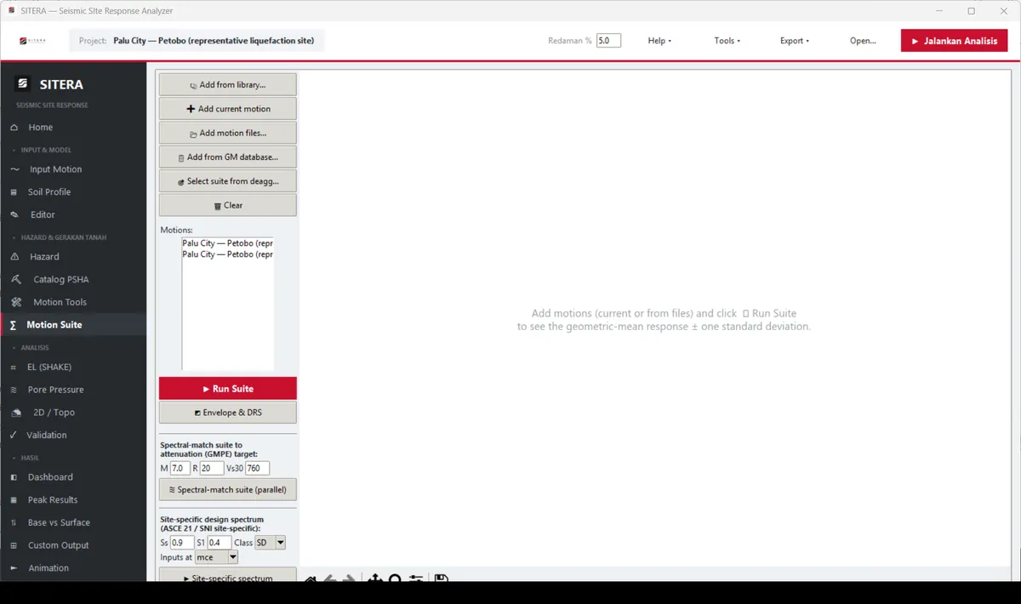Click the red Run Suite button
1021x604 pixels.
click(228, 389)
